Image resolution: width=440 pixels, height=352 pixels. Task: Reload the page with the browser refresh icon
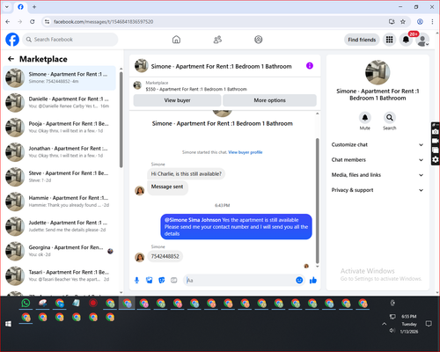coord(33,22)
